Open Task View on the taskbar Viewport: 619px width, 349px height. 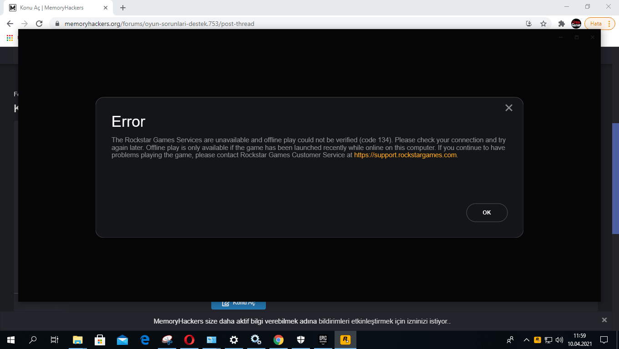point(55,340)
